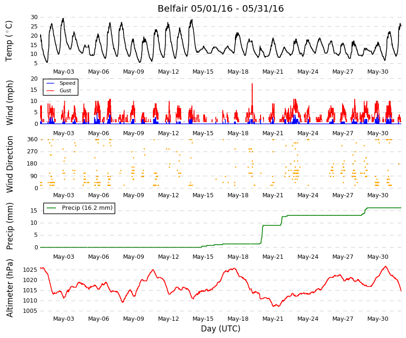Click May-03 tick label under altimeter plot
Image resolution: width=406 pixels, height=338 pixels.
tap(63, 319)
